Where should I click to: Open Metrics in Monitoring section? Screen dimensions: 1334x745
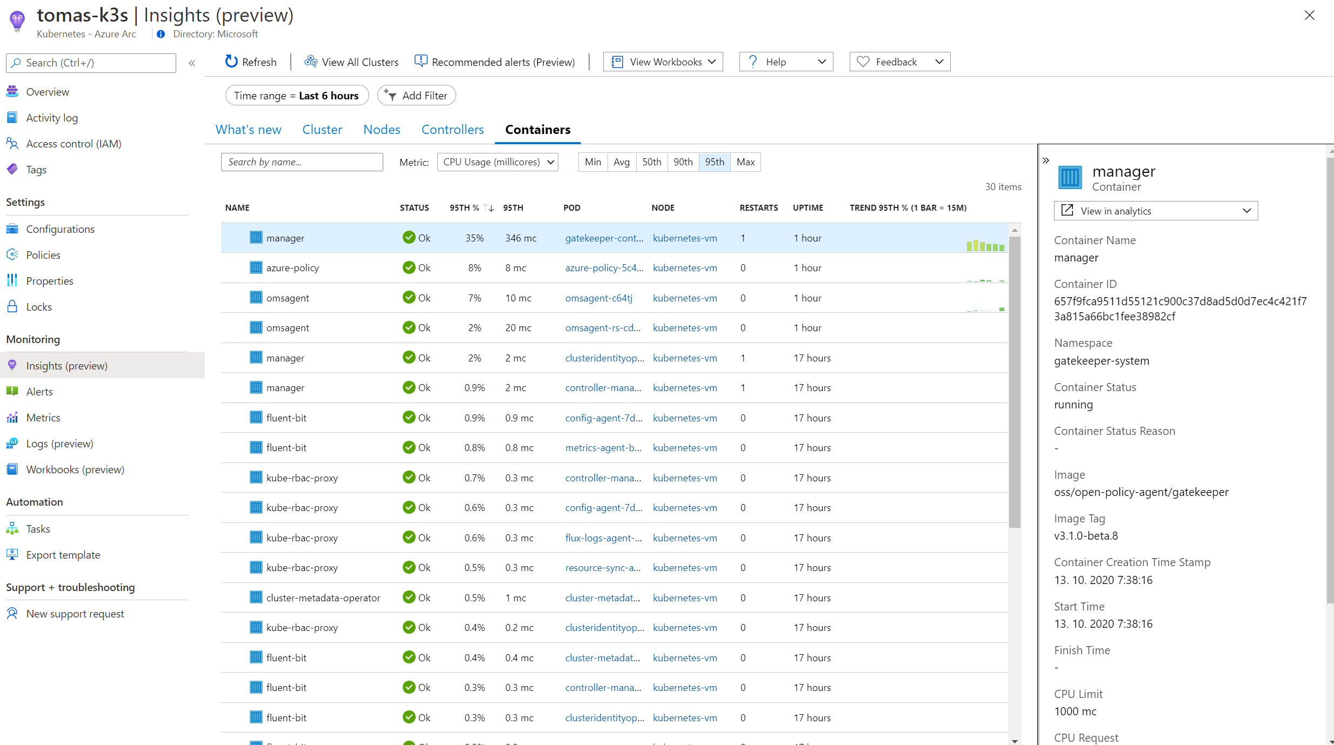43,418
